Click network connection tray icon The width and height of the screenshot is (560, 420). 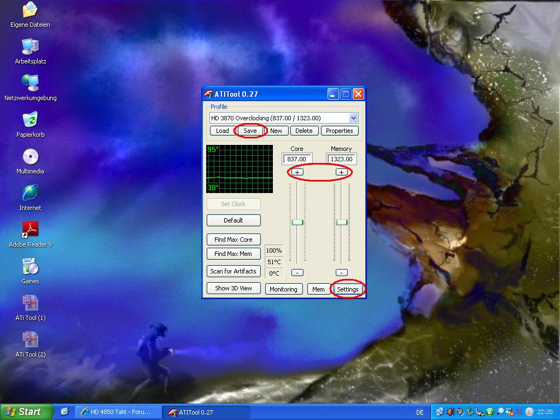(x=440, y=412)
